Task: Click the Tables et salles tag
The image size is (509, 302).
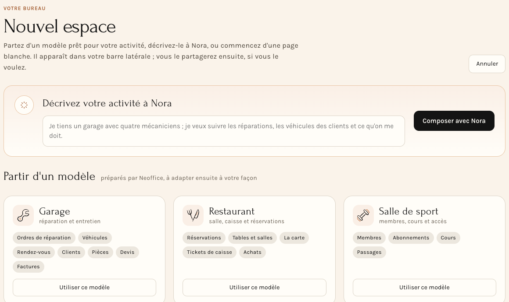Action: point(253,238)
